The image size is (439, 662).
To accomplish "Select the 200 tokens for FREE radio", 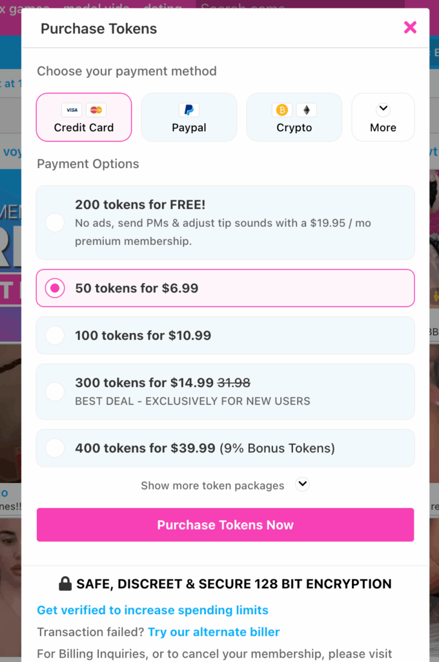I will pos(55,223).
